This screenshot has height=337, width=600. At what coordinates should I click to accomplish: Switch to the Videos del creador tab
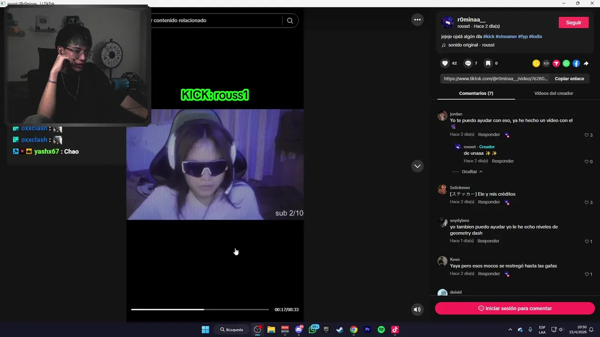(x=554, y=93)
